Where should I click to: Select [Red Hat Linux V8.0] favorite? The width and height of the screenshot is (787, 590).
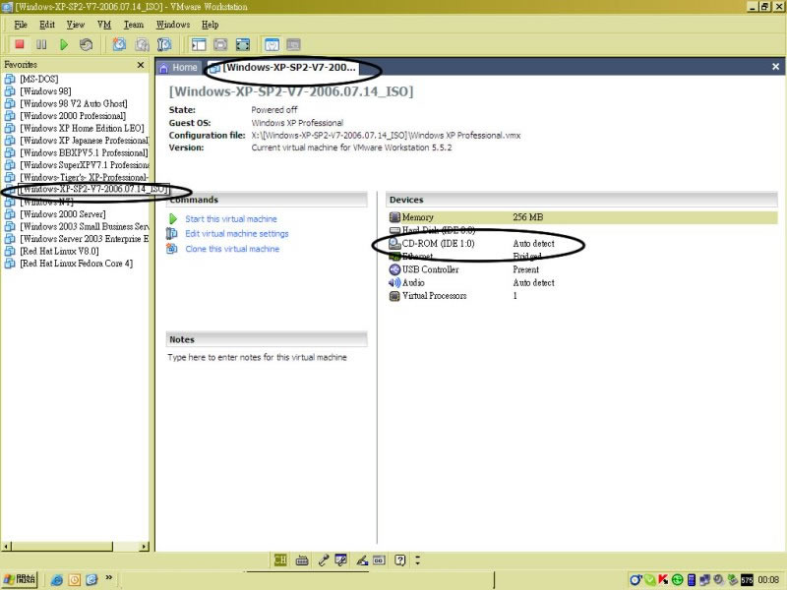click(x=59, y=251)
